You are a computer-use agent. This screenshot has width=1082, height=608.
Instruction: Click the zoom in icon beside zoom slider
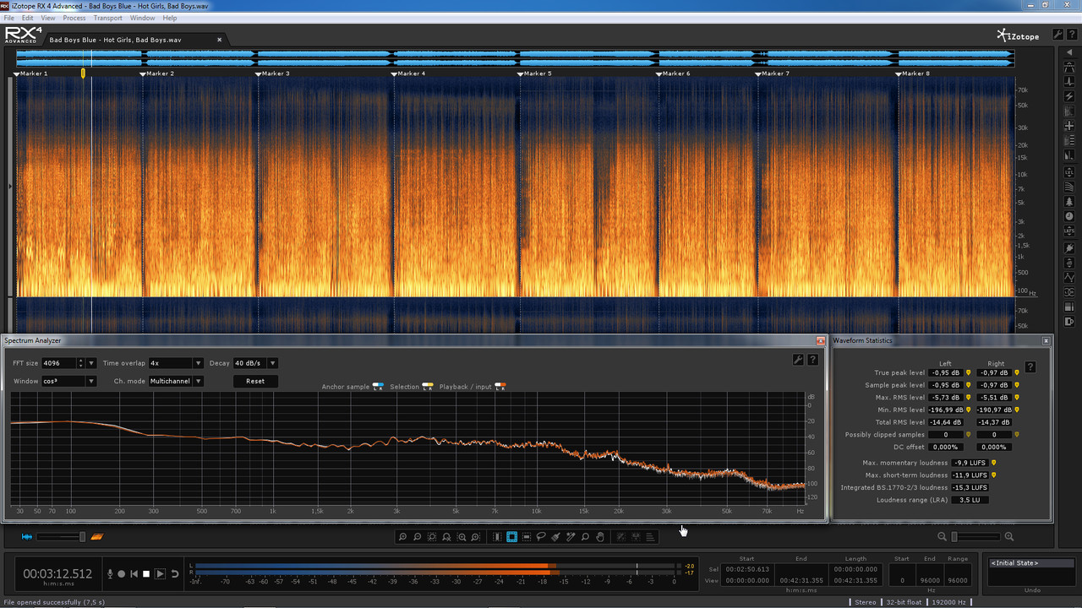click(x=1008, y=537)
